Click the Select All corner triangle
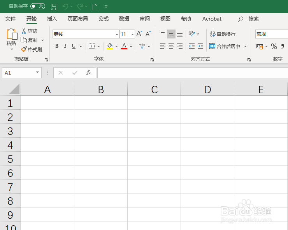 14,89
